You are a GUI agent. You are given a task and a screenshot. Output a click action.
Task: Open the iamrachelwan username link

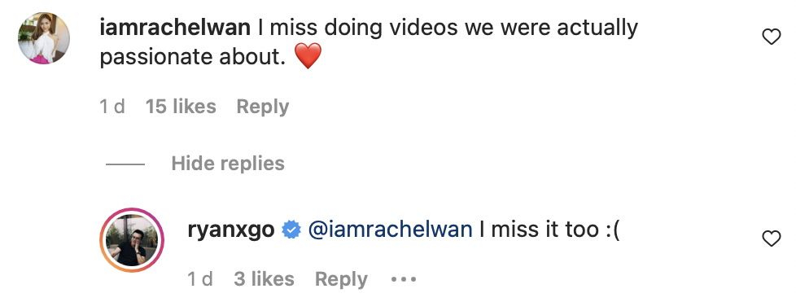coord(175,28)
